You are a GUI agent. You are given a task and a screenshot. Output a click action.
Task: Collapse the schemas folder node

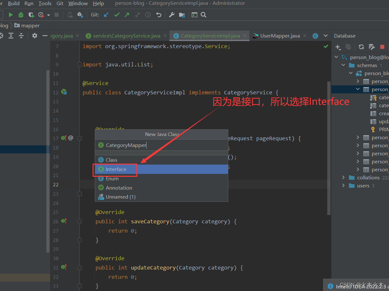coord(343,65)
